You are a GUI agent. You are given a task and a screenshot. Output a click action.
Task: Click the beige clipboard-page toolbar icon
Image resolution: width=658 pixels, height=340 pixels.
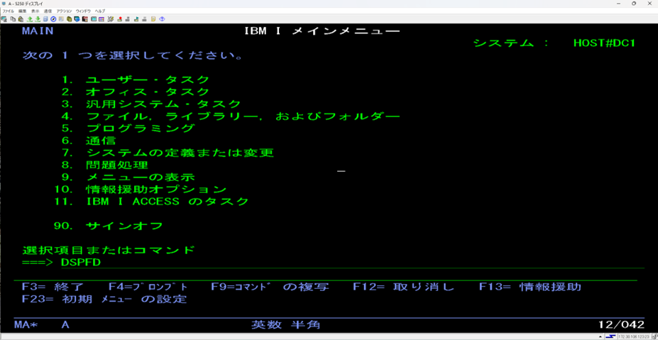tap(61, 19)
